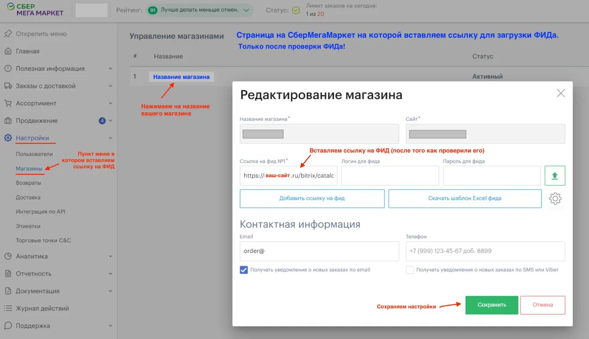Click the Телефон contact field

486,251
